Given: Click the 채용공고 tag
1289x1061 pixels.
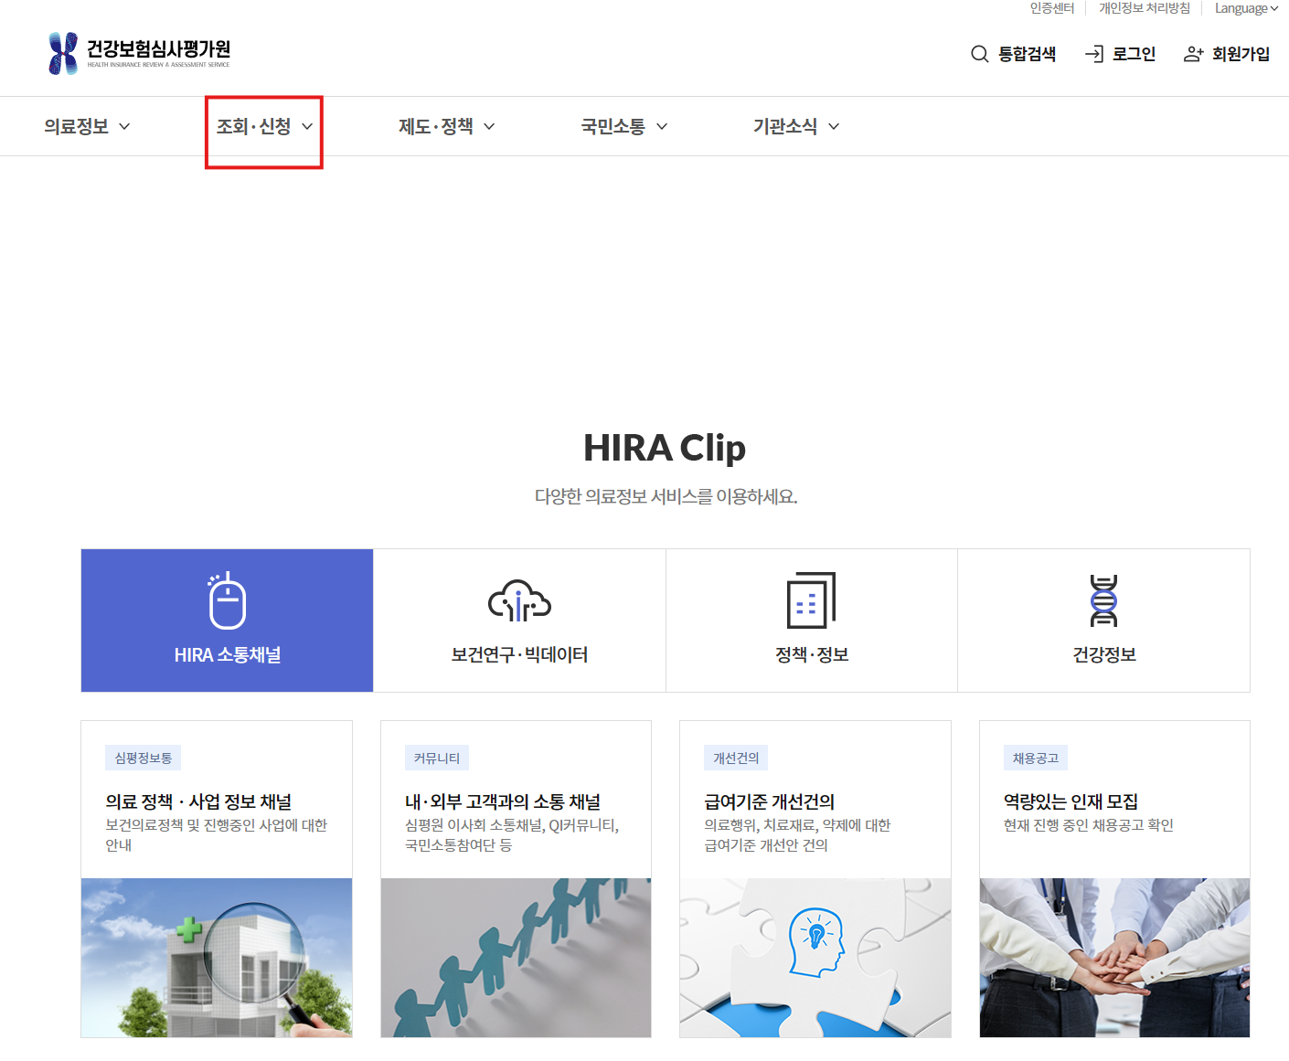Looking at the screenshot, I should [x=1036, y=758].
